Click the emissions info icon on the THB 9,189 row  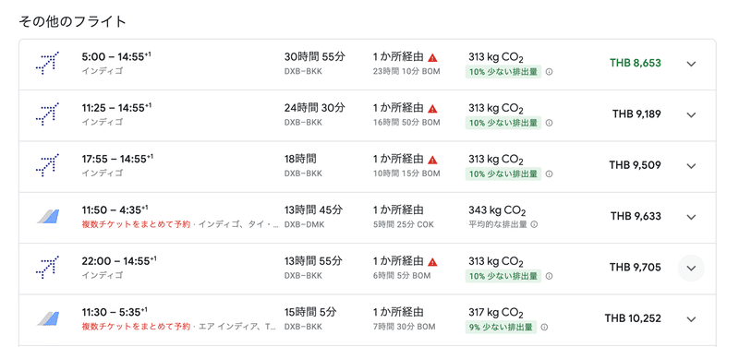pos(549,123)
